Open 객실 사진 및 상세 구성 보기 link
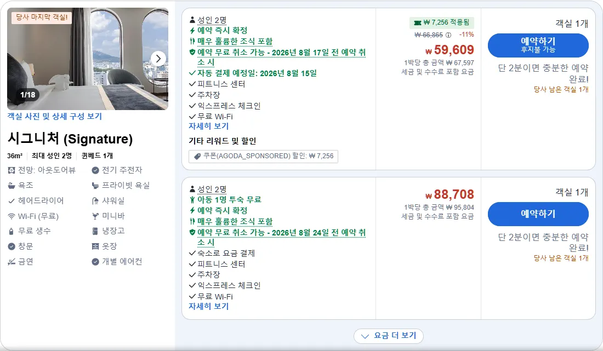 click(x=55, y=116)
